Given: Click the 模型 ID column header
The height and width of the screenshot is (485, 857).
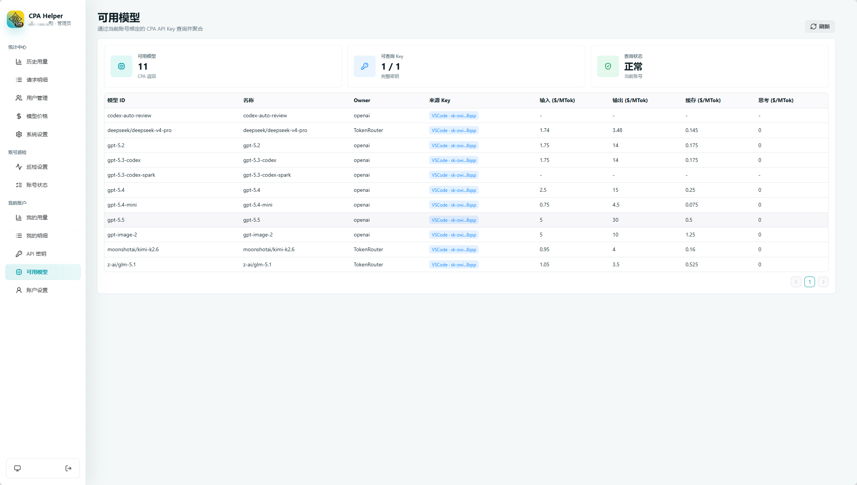Looking at the screenshot, I should coord(116,100).
